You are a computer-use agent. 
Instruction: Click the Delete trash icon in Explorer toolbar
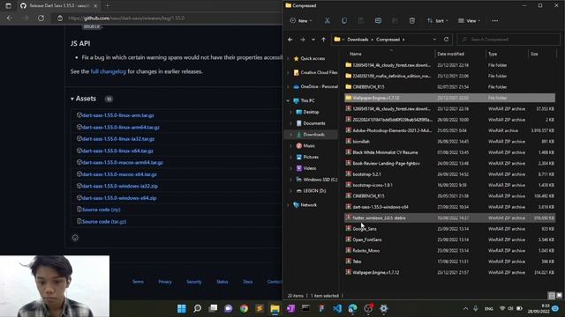tap(412, 21)
